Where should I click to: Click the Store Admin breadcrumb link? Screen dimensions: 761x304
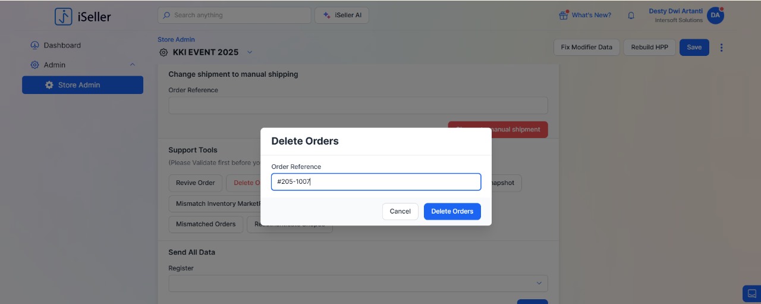point(176,40)
